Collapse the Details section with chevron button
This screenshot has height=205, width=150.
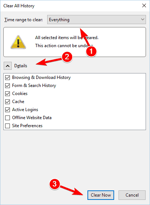pyautogui.click(x=8, y=66)
